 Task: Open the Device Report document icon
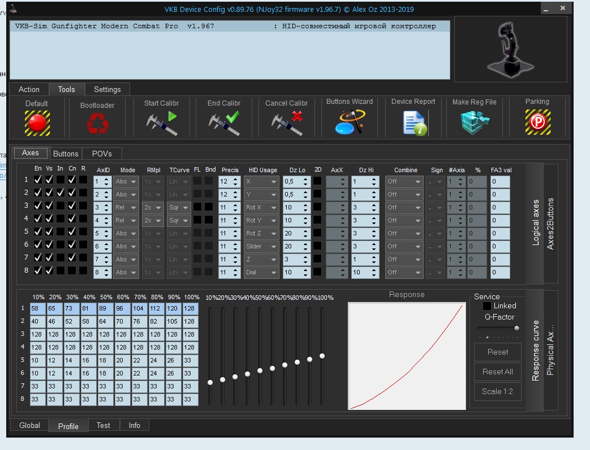pyautogui.click(x=414, y=123)
